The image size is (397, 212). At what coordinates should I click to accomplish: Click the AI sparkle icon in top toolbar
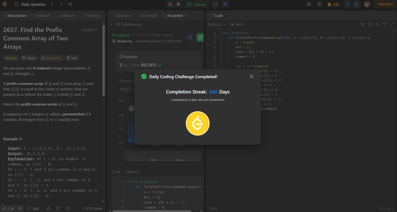[225, 4]
